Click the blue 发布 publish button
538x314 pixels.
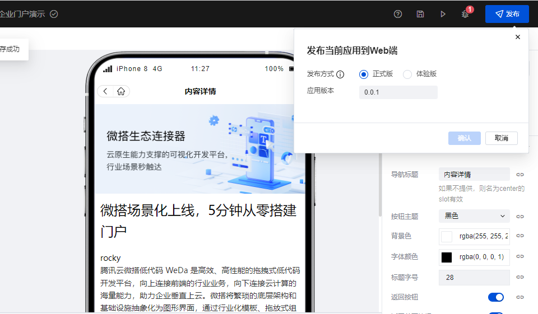[507, 13]
